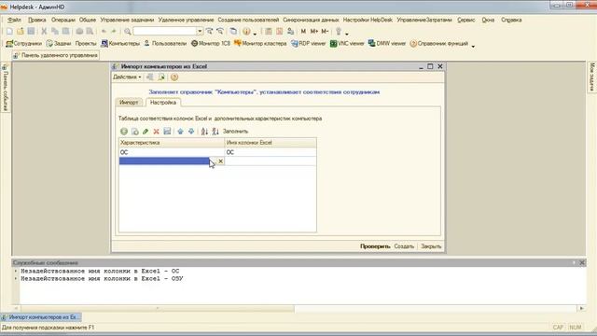Image resolution: width=597 pixels, height=336 pixels.
Task: Open the Удаленное управление menu
Action: [x=186, y=20]
